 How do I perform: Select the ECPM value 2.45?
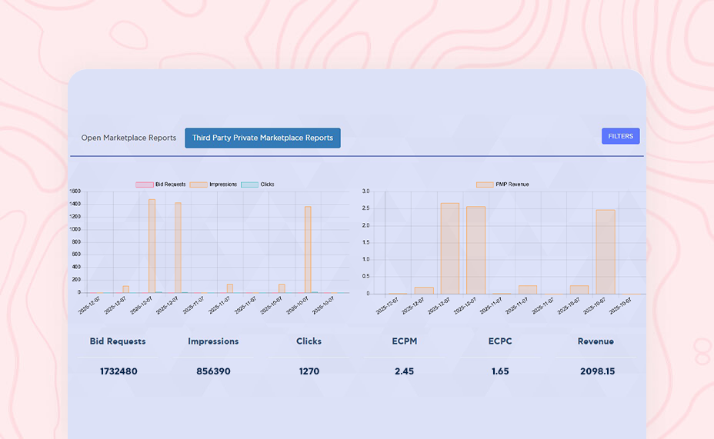point(405,371)
